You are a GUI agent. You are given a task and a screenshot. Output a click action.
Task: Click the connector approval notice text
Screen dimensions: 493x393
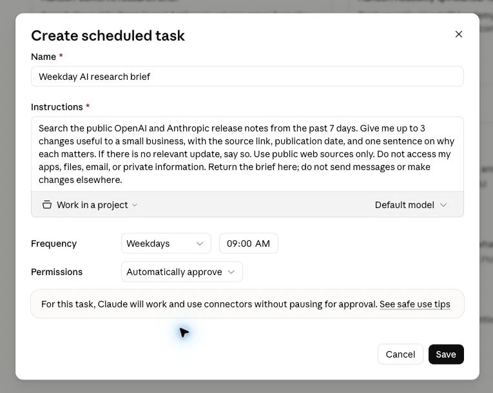click(209, 304)
